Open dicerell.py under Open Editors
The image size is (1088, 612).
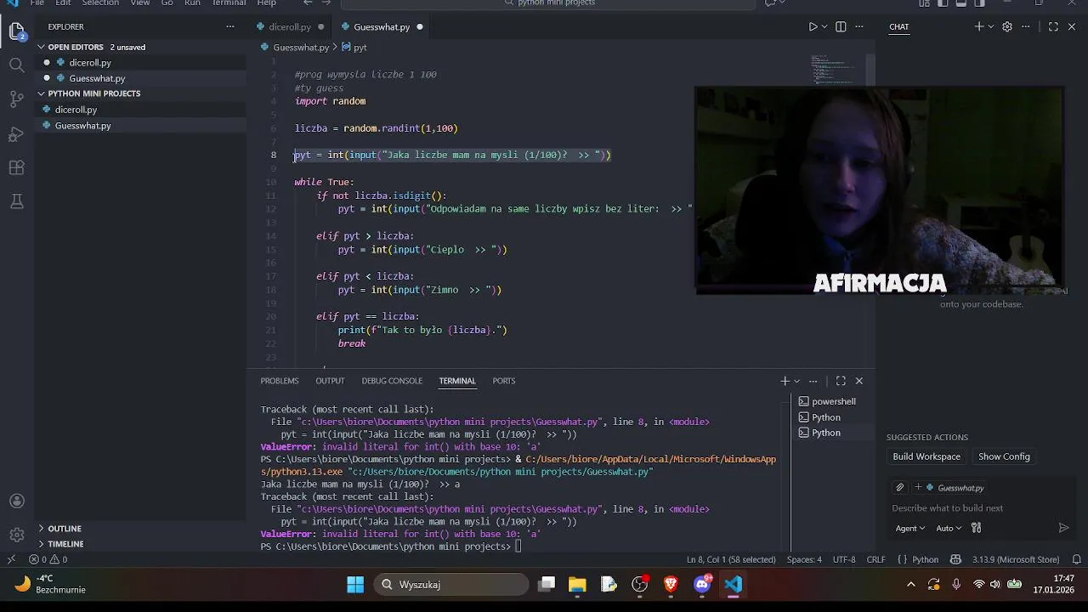[x=90, y=63]
